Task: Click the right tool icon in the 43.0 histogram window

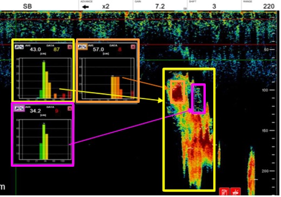Action: pos(22,47)
